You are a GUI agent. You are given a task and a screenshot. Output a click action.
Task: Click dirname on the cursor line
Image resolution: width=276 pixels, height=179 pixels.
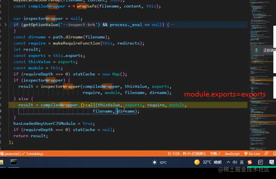pyautogui.click(x=126, y=111)
